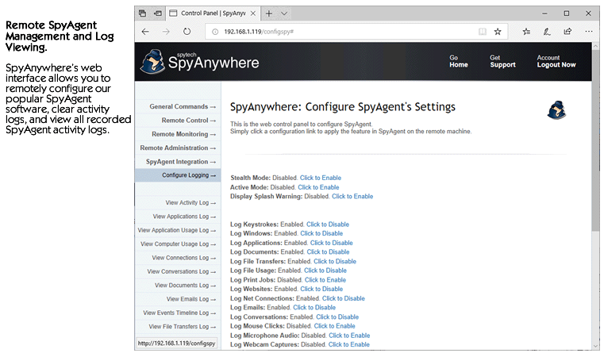This screenshot has height=353, width=604.
Task: Open the reading view book icon
Action: pyautogui.click(x=483, y=32)
